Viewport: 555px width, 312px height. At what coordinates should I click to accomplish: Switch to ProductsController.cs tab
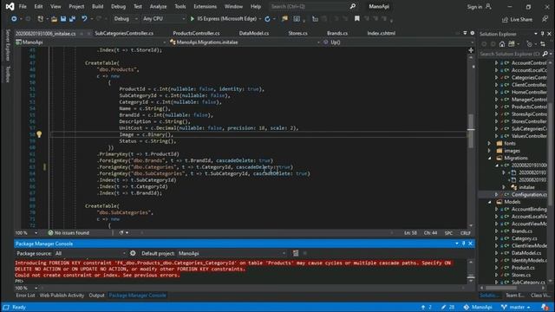coord(196,33)
